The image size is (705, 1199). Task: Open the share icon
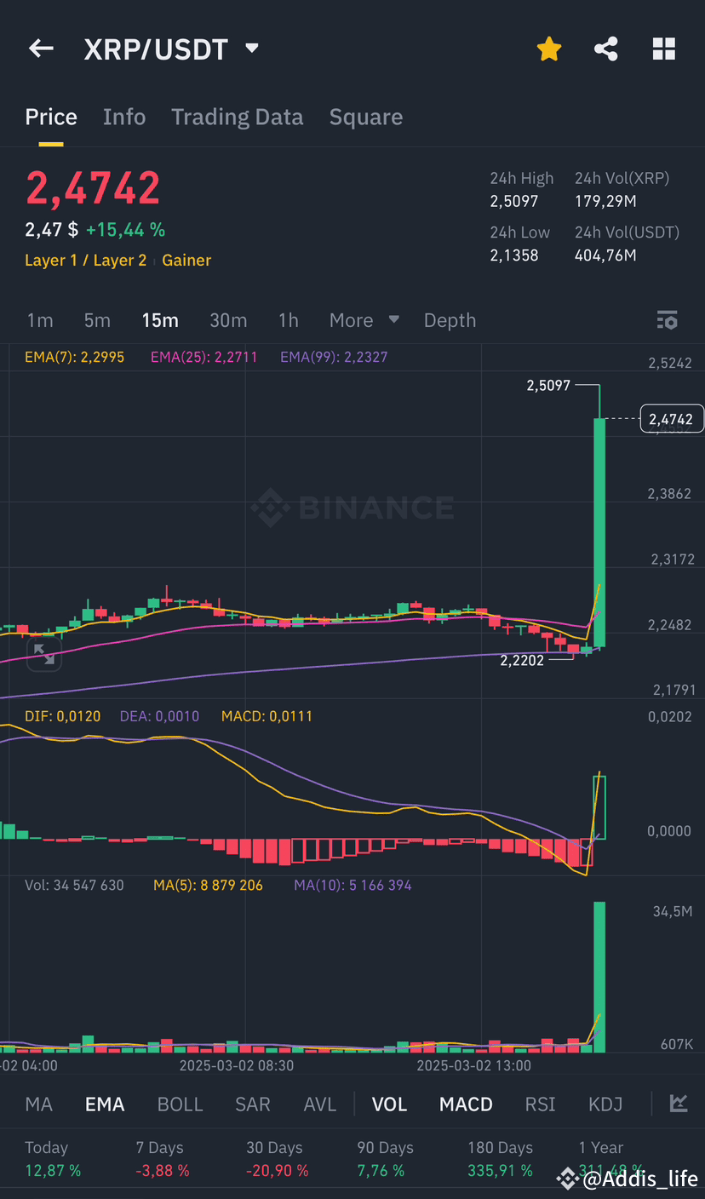click(606, 49)
